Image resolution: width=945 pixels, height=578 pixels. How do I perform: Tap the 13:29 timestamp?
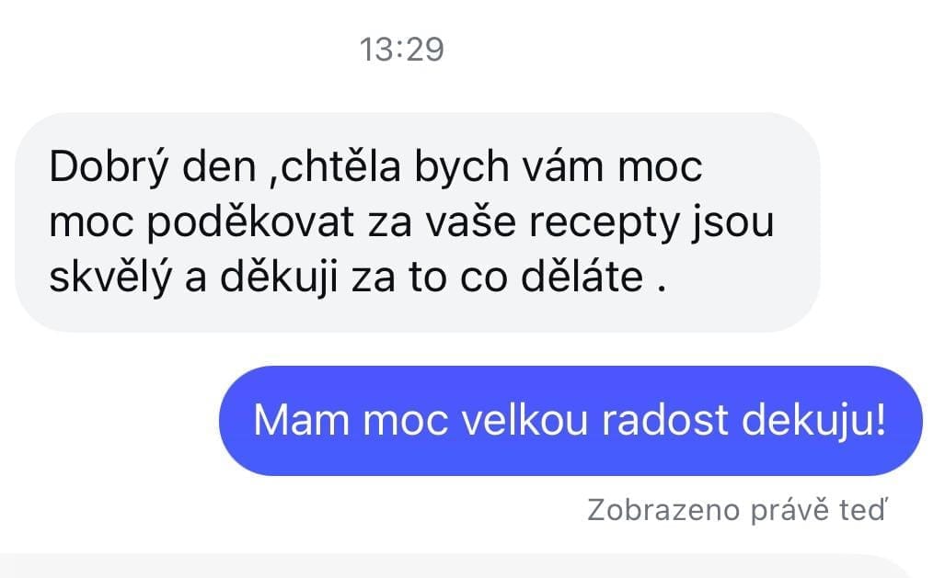(x=402, y=50)
